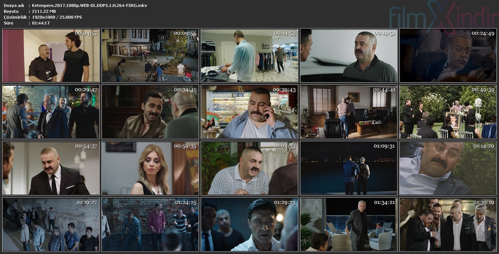Open the thumbnail stamped 00:04:57
The width and height of the screenshot is (499, 254).
coord(51,55)
